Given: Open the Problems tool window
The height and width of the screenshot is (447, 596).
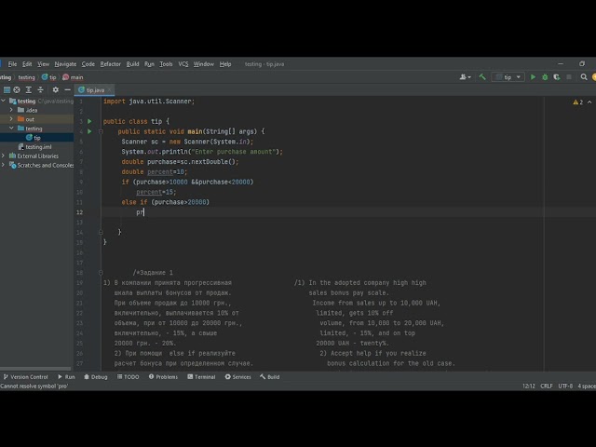Looking at the screenshot, I should (163, 377).
